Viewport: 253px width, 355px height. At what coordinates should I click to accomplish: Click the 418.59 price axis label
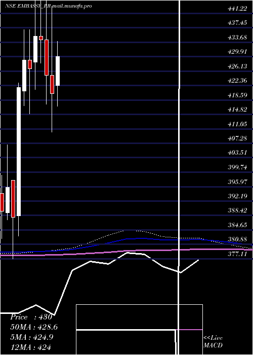click(237, 95)
